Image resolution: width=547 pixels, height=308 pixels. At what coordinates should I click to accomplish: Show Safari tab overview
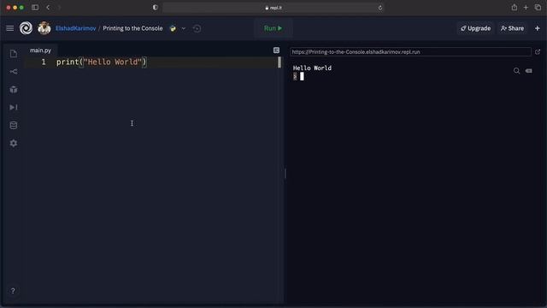pos(538,8)
